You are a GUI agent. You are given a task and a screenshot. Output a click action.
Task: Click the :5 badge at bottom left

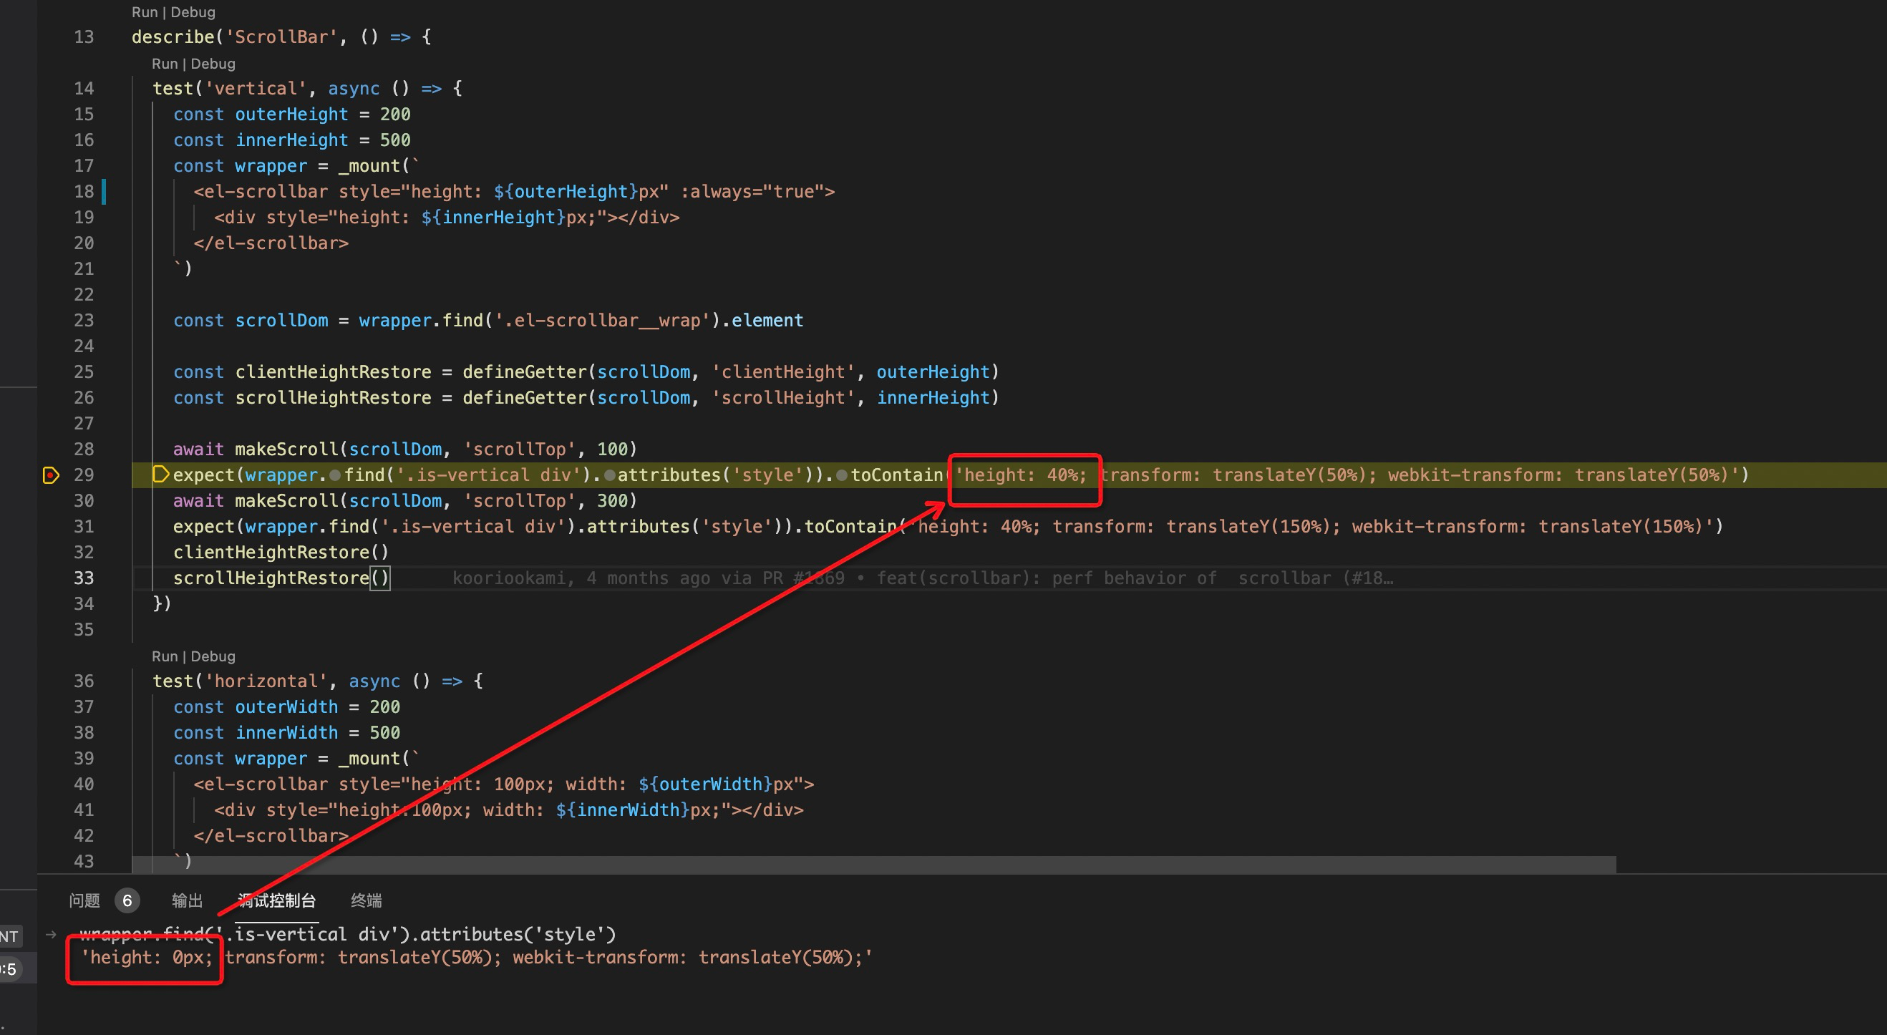click(9, 968)
